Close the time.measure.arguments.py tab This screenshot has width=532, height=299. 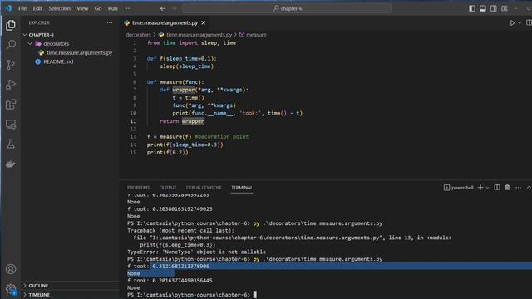pos(203,22)
